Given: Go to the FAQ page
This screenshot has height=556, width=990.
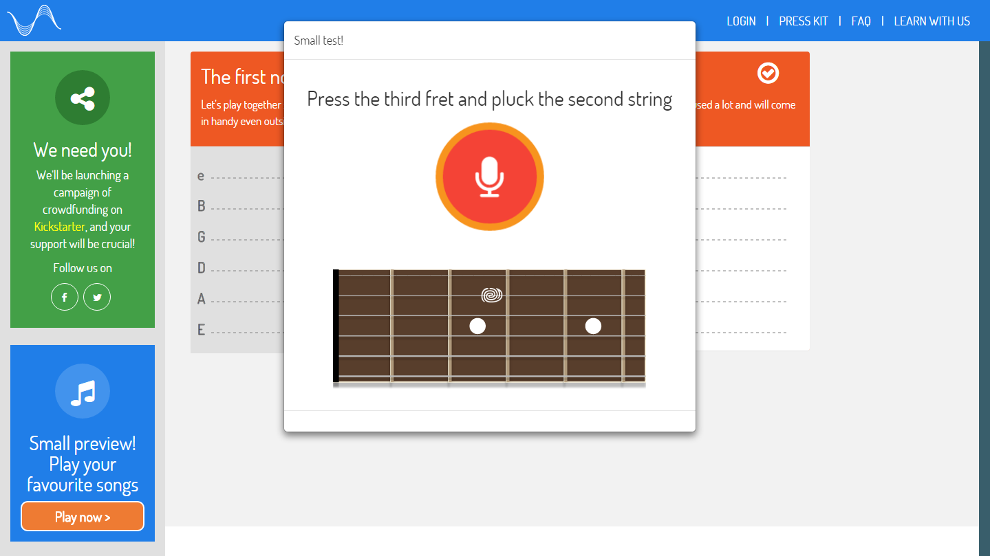Looking at the screenshot, I should click(x=861, y=21).
